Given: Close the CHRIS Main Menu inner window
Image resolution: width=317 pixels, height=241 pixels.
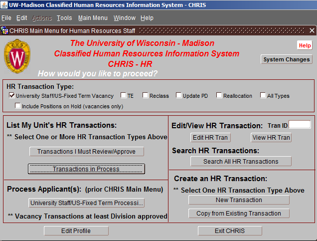Looking at the screenshot, I should [x=312, y=30].
